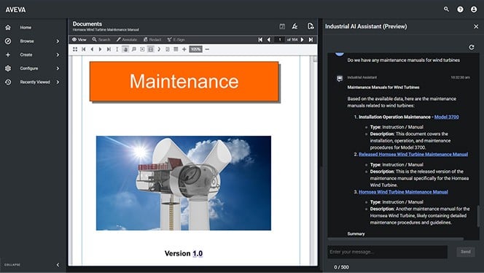Click the rotate chevron icon in the viewer toolbar
This screenshot has height=273, width=484.
click(x=159, y=49)
